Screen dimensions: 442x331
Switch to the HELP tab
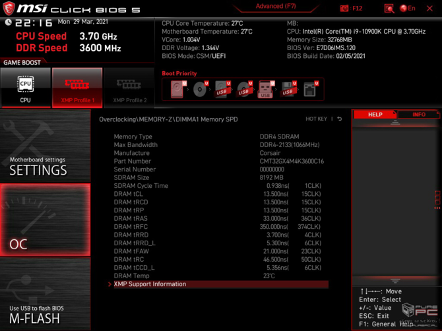pyautogui.click(x=375, y=114)
